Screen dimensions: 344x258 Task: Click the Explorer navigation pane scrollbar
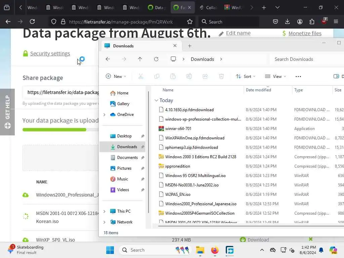(x=148, y=152)
